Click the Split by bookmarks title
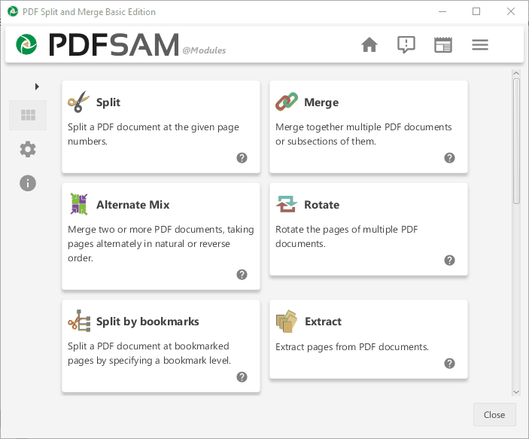 pyautogui.click(x=147, y=322)
